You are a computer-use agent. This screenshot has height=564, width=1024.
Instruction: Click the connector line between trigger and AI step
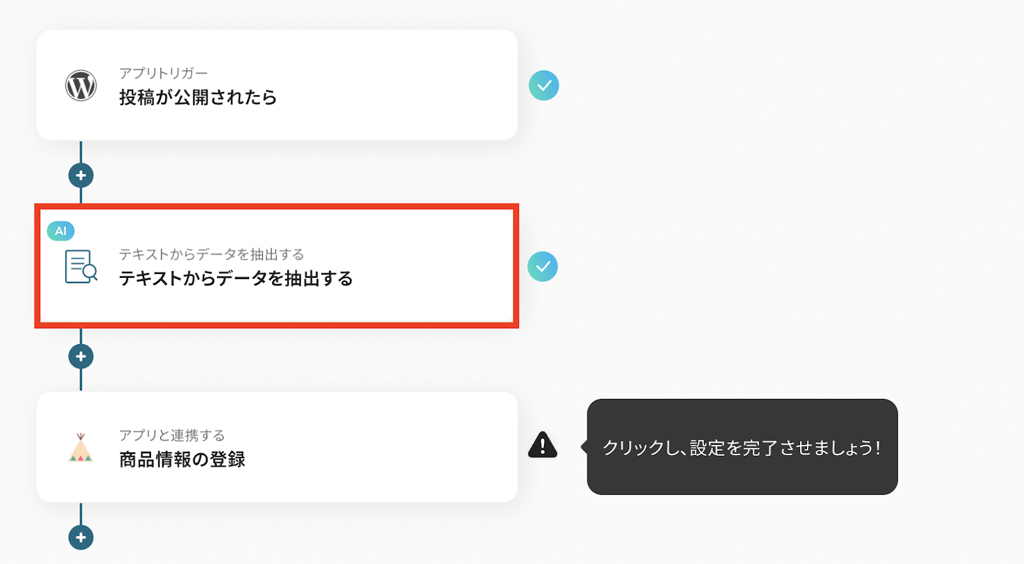81,152
